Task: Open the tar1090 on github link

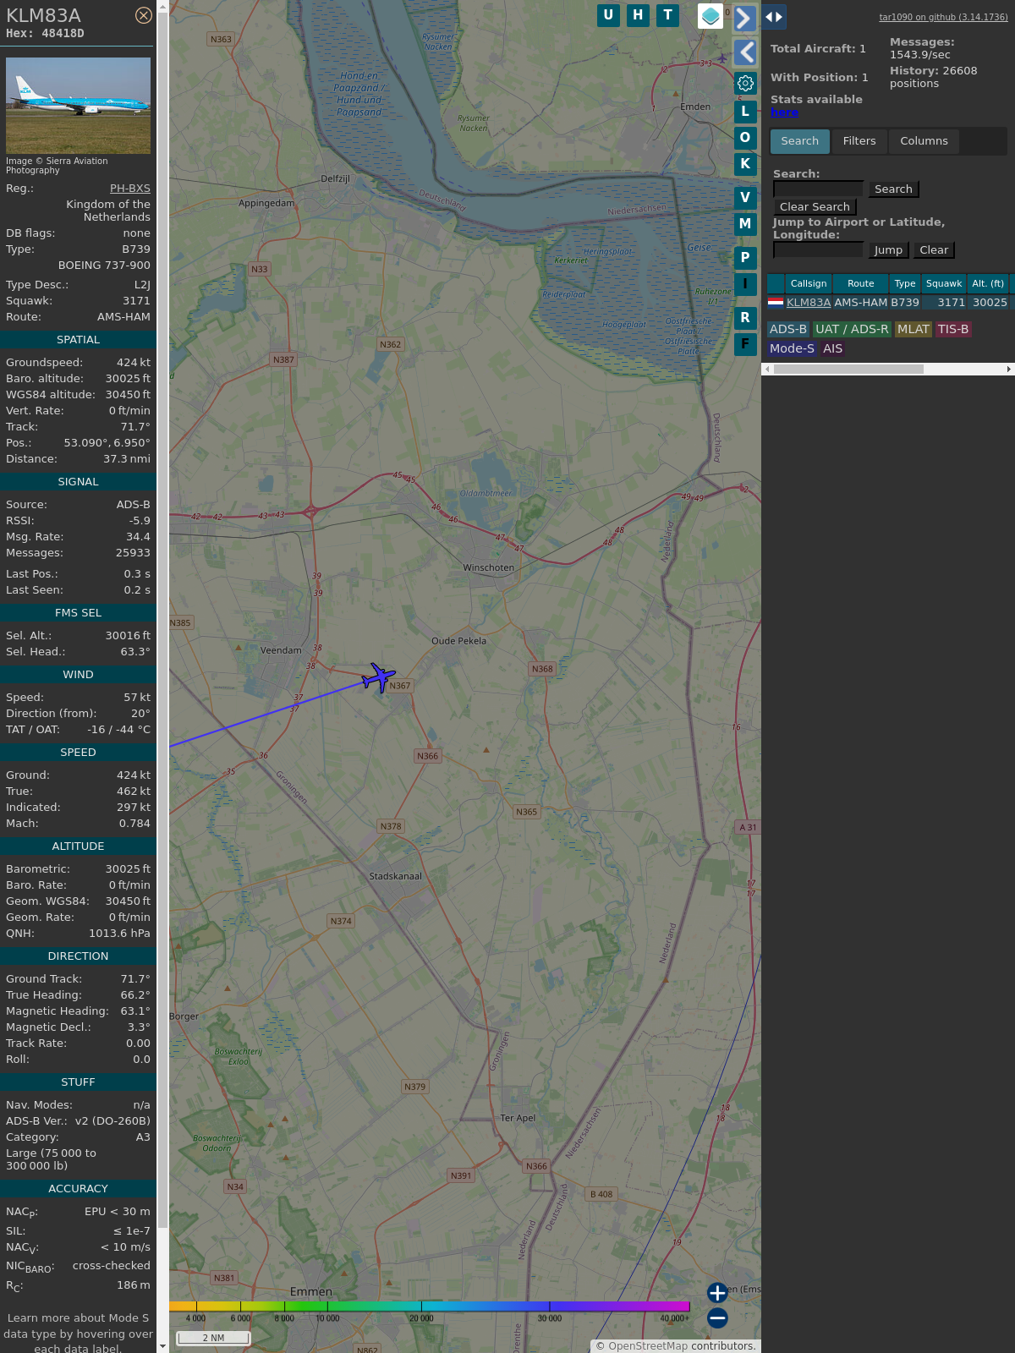Action: [x=943, y=17]
